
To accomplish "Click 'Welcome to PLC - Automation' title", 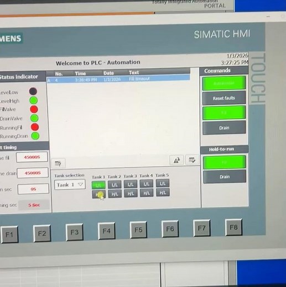I will point(98,63).
